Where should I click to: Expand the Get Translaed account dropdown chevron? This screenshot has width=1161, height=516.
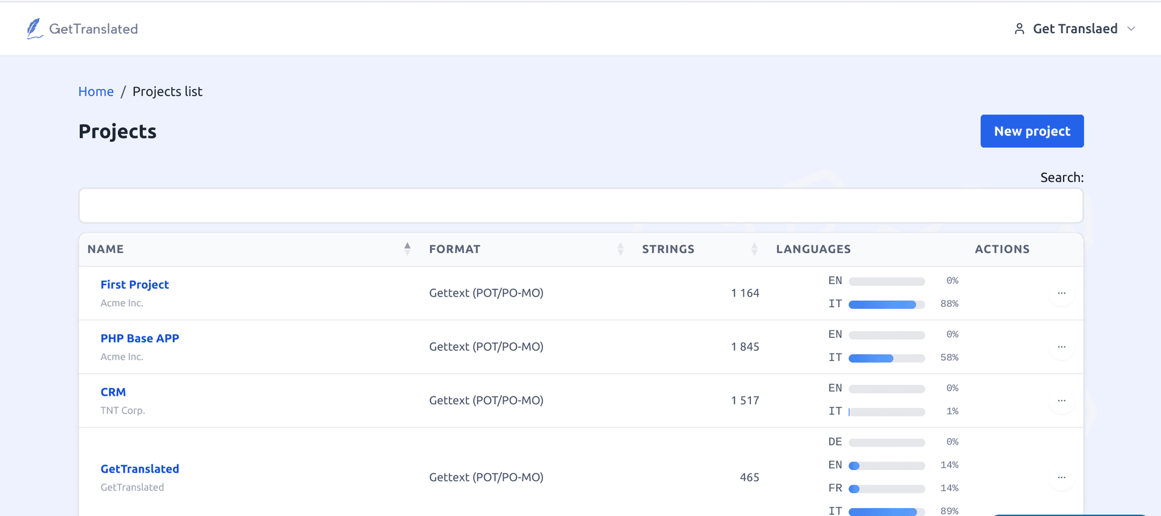coord(1131,28)
